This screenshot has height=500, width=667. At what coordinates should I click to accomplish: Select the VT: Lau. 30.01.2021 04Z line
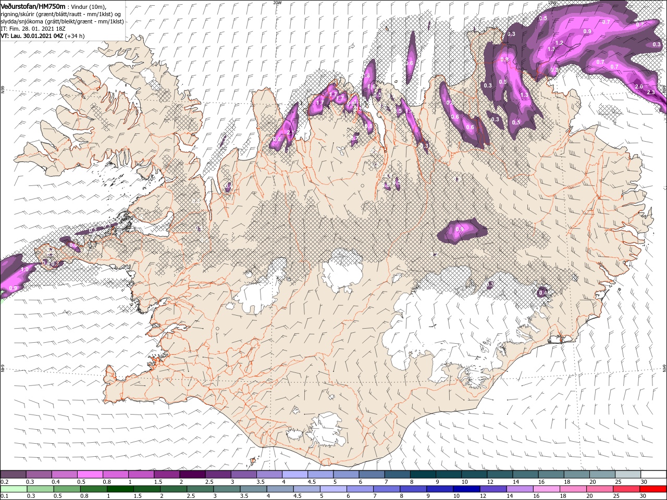[x=43, y=36]
